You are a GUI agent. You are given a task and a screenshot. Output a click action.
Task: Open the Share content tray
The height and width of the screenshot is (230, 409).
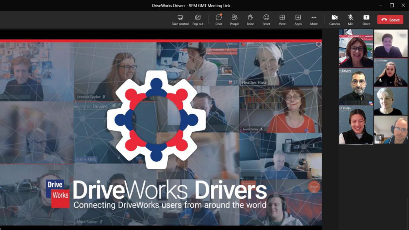point(366,20)
